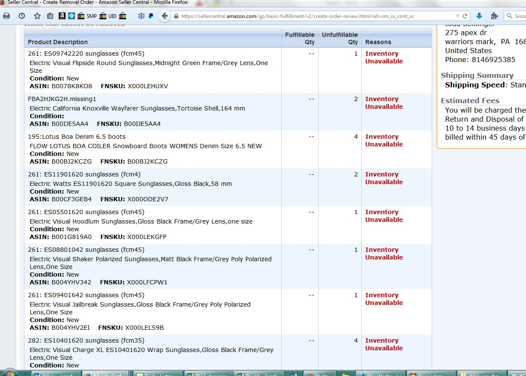Click the Product Description column header
Screen dimensions: 526x376
tap(58, 42)
